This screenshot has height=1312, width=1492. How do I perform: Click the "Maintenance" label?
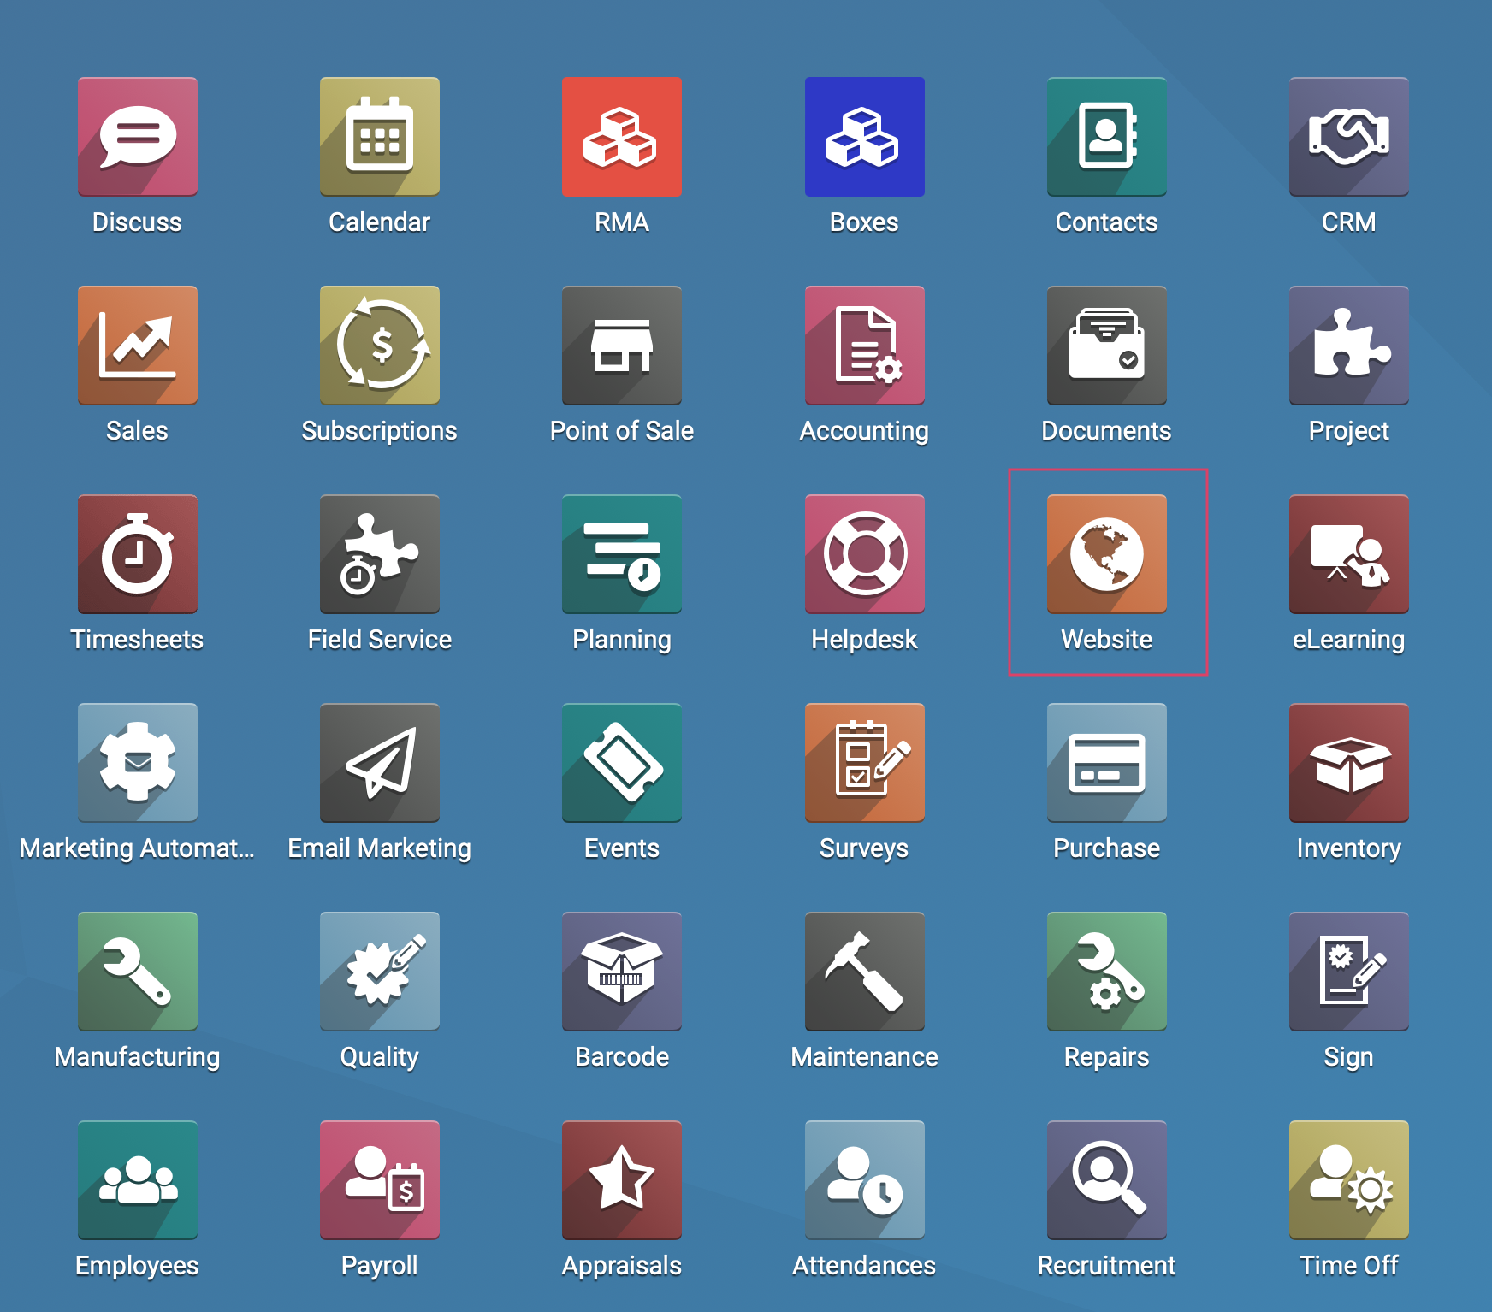click(865, 1057)
